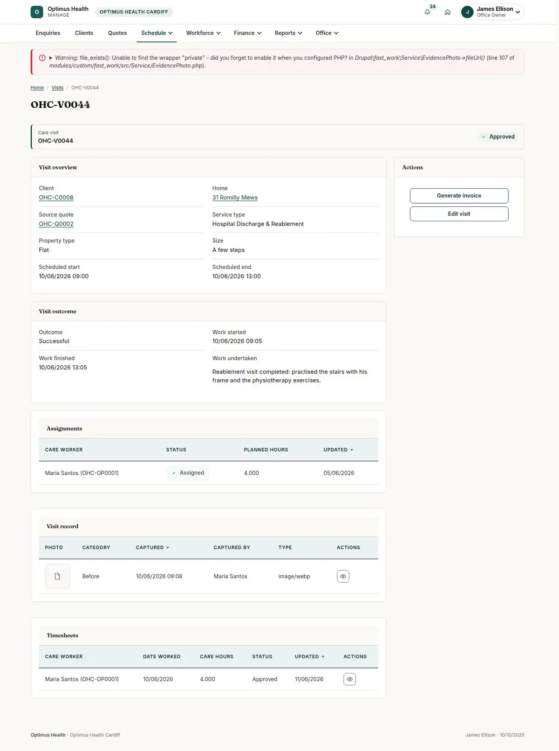Sort Timesheets by Updated column
The image size is (559, 751).
click(x=309, y=657)
